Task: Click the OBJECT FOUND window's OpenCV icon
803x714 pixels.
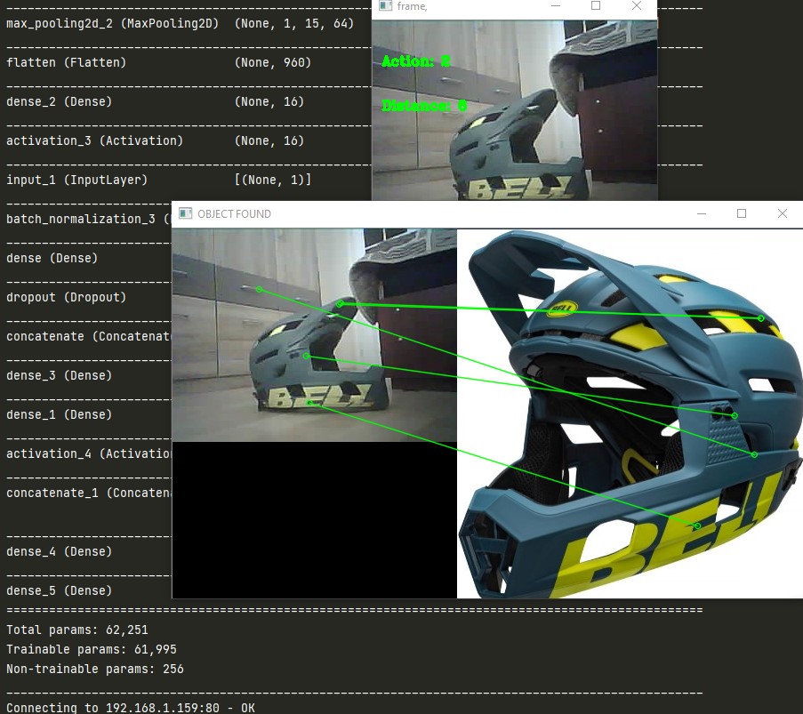Action: coord(184,213)
